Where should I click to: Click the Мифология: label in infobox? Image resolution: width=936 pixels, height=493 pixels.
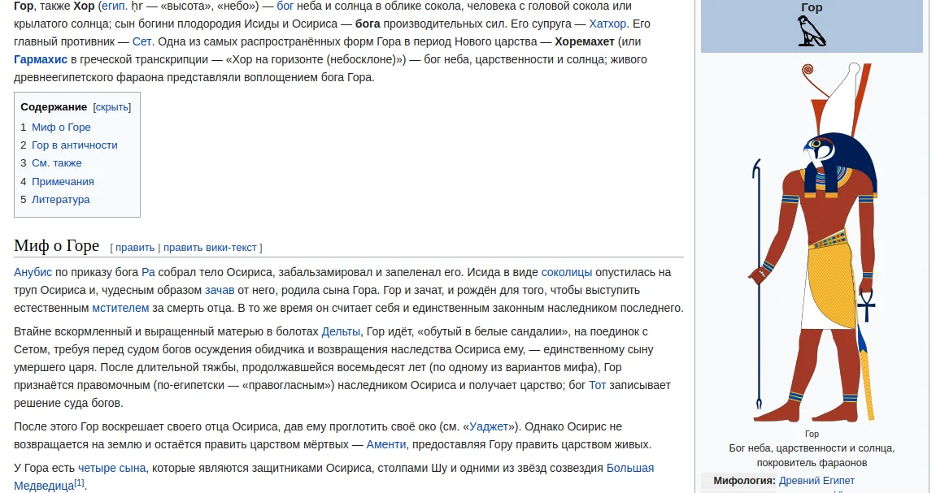click(744, 481)
